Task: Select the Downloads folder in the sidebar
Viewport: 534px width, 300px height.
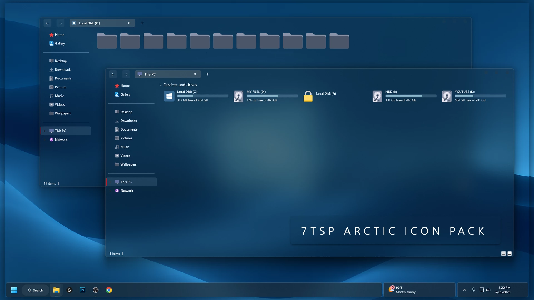Action: point(128,121)
